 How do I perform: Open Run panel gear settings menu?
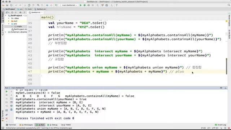pyautogui.click(x=221, y=88)
